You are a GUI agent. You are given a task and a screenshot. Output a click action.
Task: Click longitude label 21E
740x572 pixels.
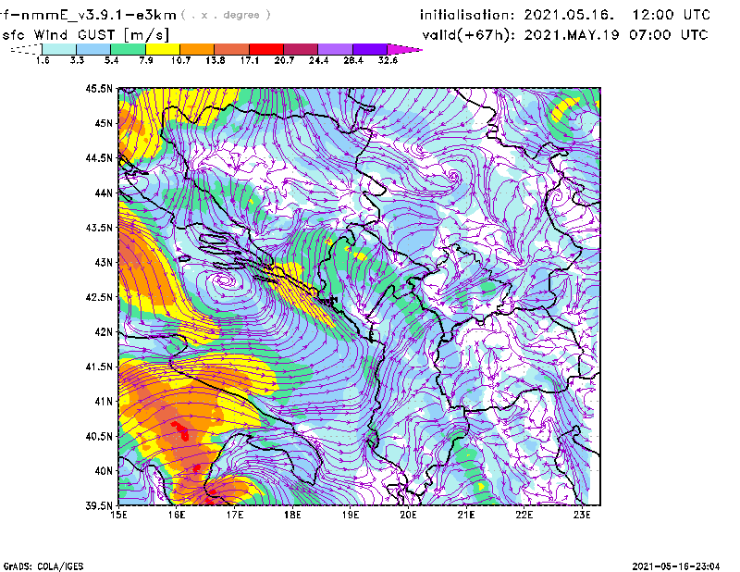tap(466, 515)
